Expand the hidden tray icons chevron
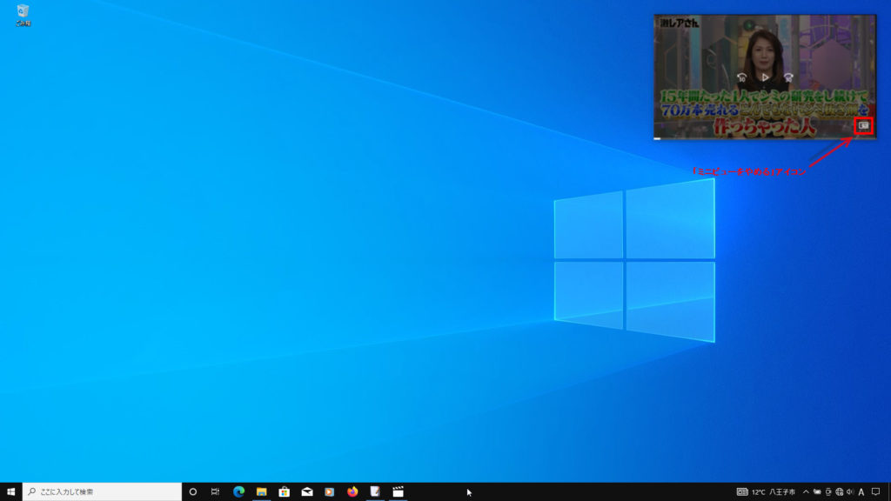 coord(806,491)
